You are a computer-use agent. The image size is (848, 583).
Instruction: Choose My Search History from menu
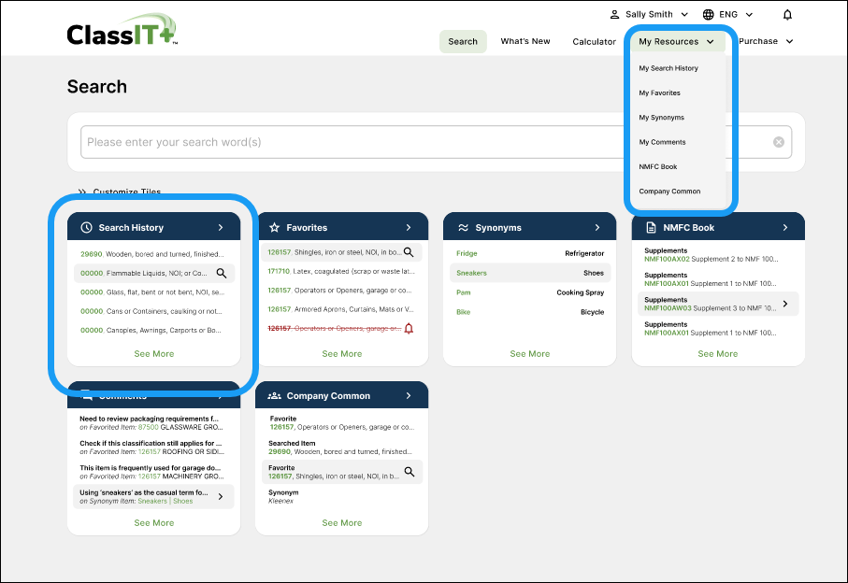[668, 68]
